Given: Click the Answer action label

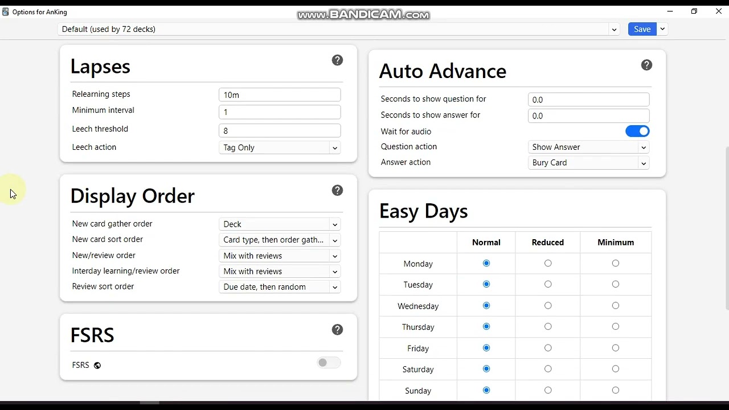Looking at the screenshot, I should pyautogui.click(x=406, y=162).
